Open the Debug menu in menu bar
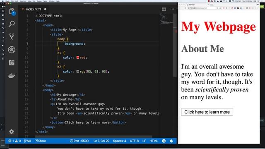 (x=39, y=1)
